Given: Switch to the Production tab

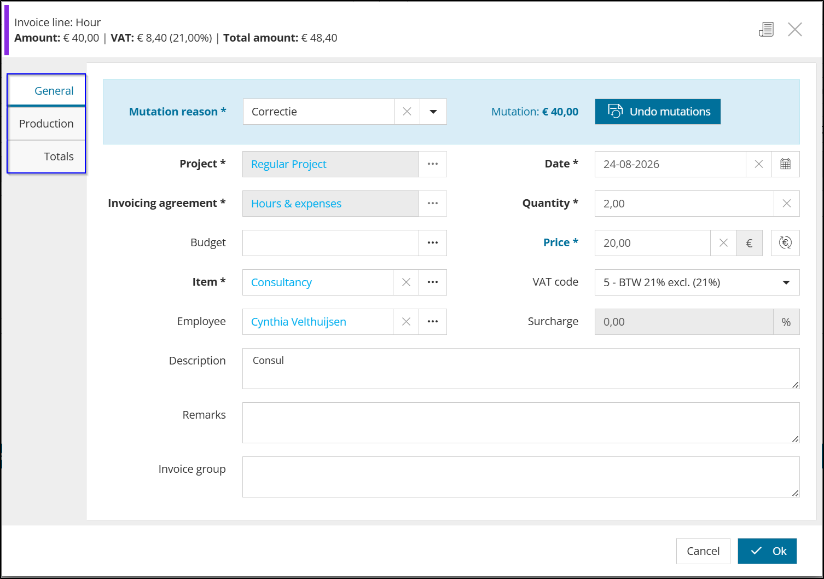Looking at the screenshot, I should click(47, 124).
